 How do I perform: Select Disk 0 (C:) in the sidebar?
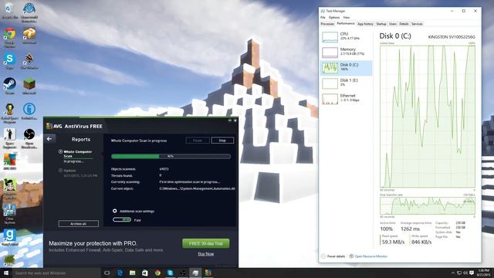click(346, 68)
